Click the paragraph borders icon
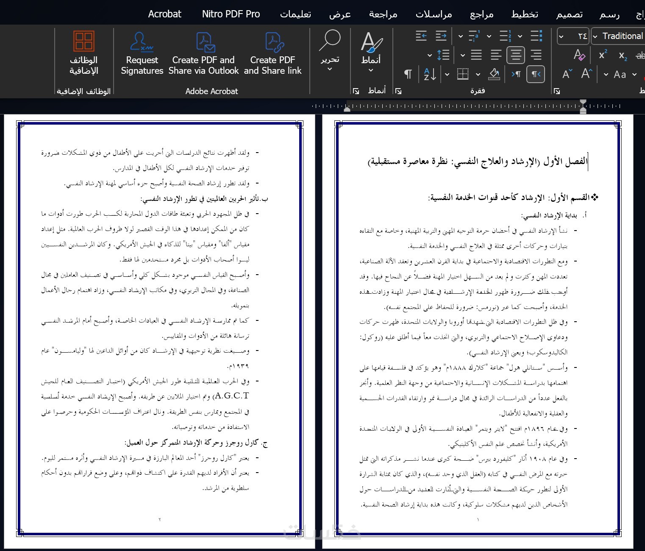Viewport: 645px width, 551px height. tap(463, 75)
